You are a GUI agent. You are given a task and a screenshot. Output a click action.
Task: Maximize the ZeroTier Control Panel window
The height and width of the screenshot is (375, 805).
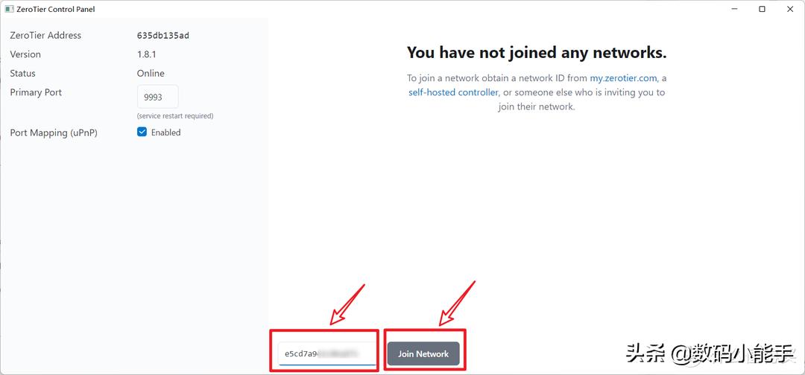762,10
